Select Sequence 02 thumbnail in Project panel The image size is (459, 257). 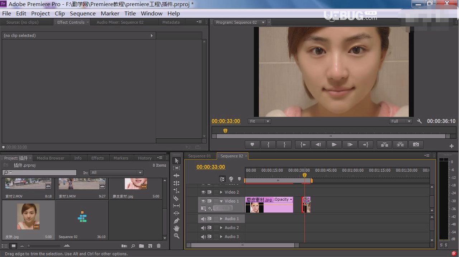(82, 217)
